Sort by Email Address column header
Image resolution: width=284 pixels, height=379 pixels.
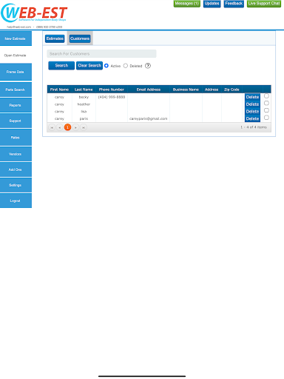click(149, 90)
